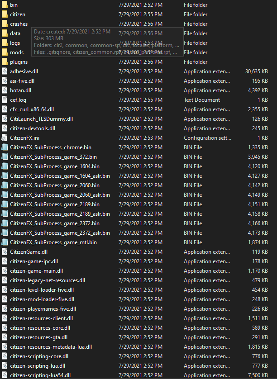Image resolution: width=277 pixels, height=379 pixels.
Task: Click the 1,874 KB size of game_mtl.bin
Action: click(x=258, y=242)
